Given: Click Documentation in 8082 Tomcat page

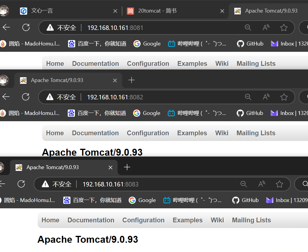Looking at the screenshot, I should tap(95, 133).
